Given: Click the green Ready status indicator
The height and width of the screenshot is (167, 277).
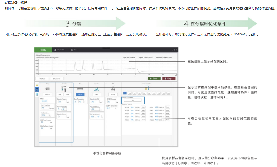Looking at the screenshot, I should (x=43, y=50).
